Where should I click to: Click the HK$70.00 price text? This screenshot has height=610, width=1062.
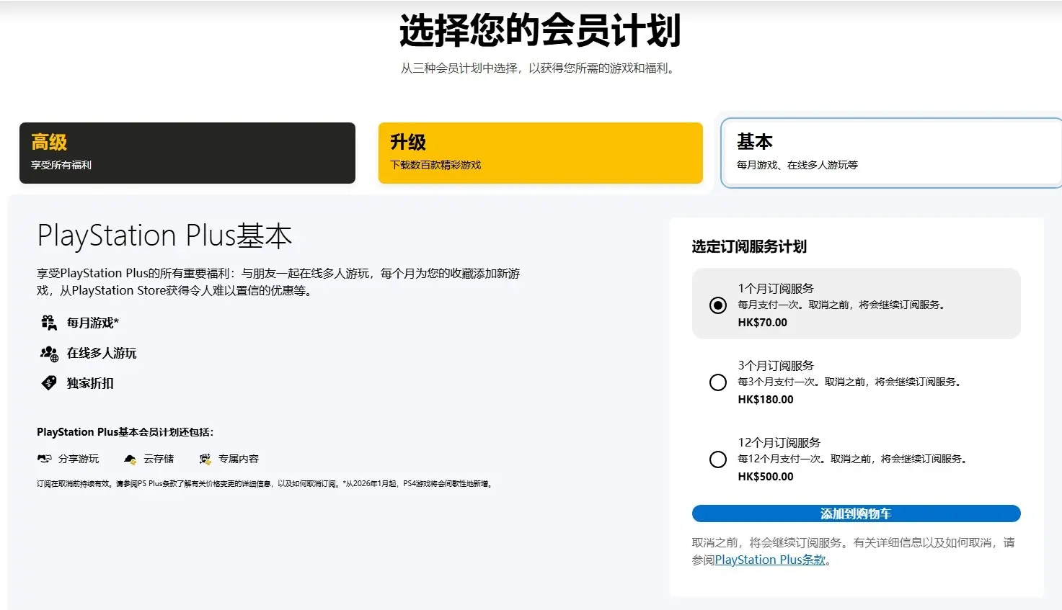click(762, 323)
